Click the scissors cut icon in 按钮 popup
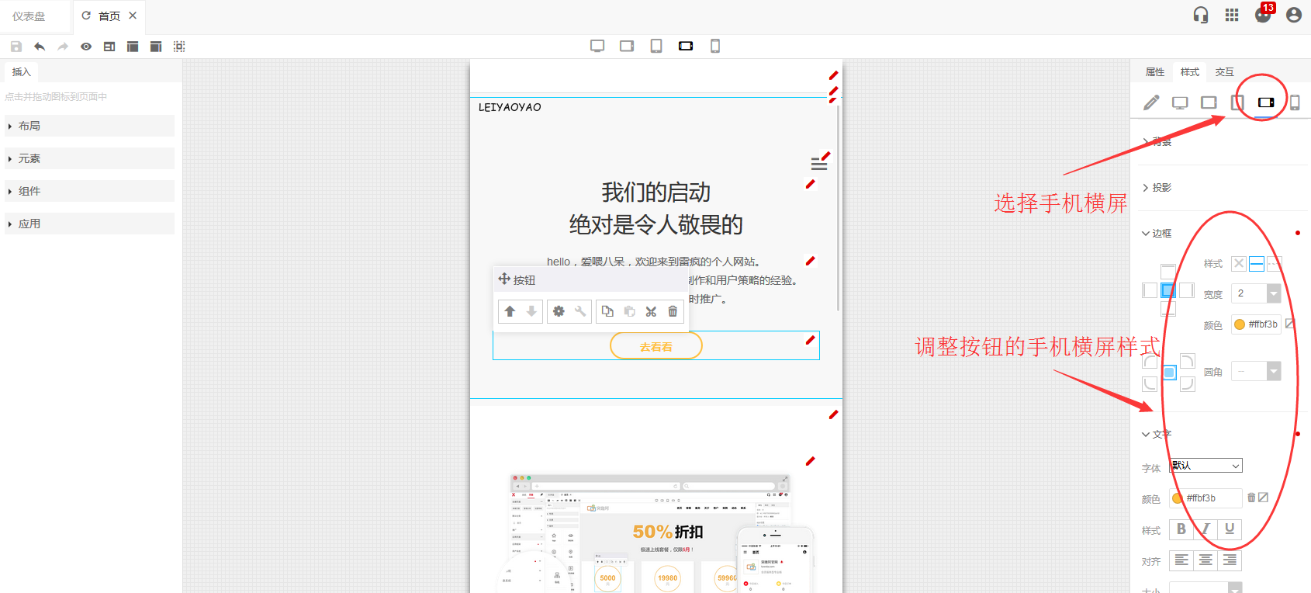This screenshot has width=1311, height=593. click(x=651, y=311)
